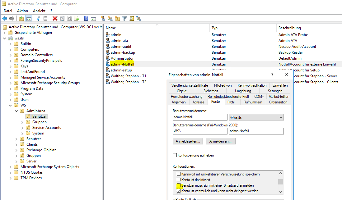The width and height of the screenshot is (342, 200).
Task: Check the Kontosperrung aufheben checkbox
Action: [175, 155]
